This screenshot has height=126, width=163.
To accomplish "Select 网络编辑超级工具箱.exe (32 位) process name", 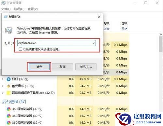I will click(33, 93).
